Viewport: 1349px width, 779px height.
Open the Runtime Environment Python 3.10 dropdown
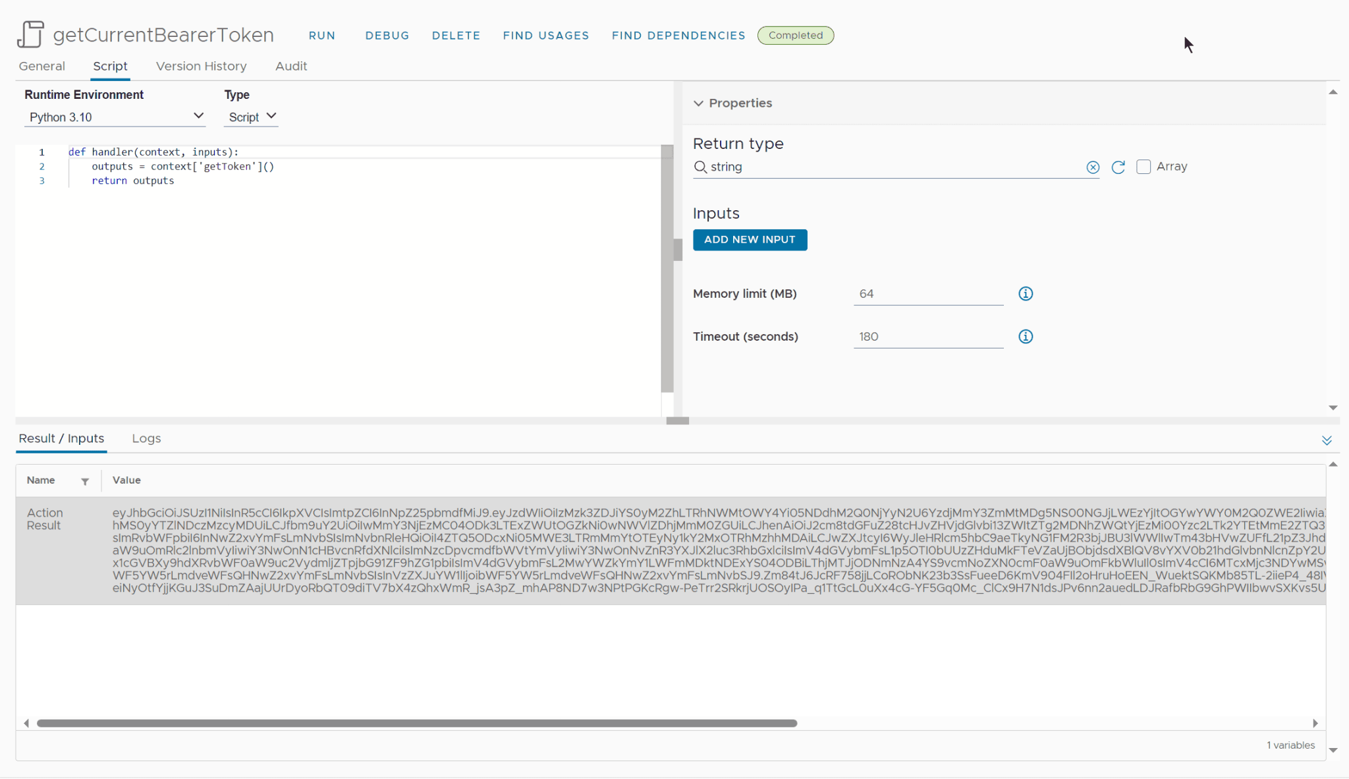[x=115, y=117]
